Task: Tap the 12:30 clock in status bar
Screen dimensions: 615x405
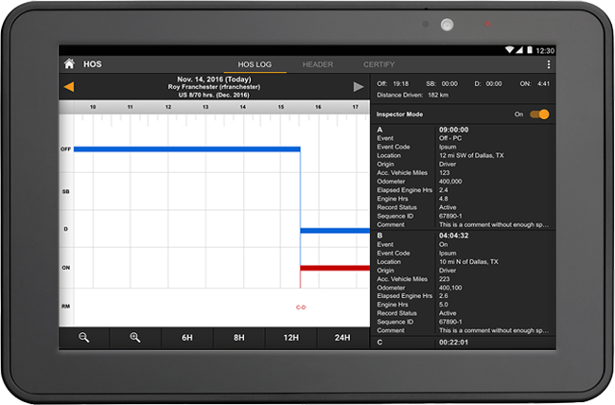Action: pyautogui.click(x=545, y=51)
